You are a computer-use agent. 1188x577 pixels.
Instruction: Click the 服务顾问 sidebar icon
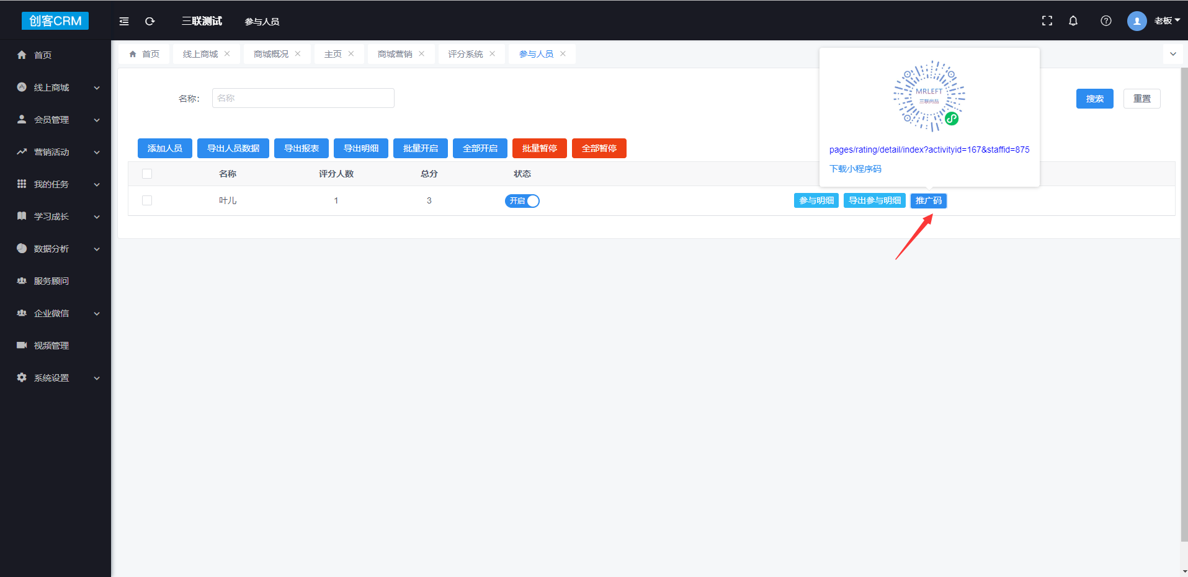(22, 281)
